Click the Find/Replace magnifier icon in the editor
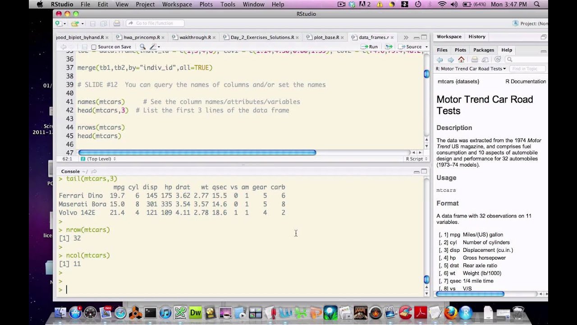Screen dimensions: 577x325 (142, 46)
